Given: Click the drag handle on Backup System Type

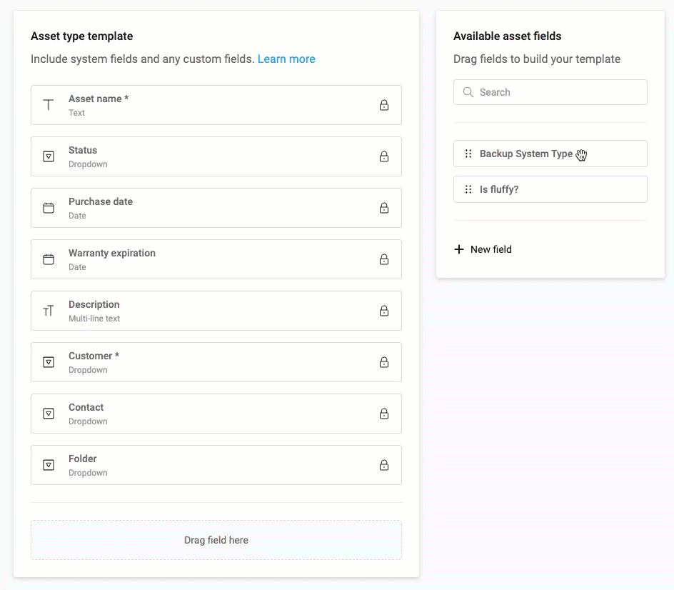Looking at the screenshot, I should [468, 154].
